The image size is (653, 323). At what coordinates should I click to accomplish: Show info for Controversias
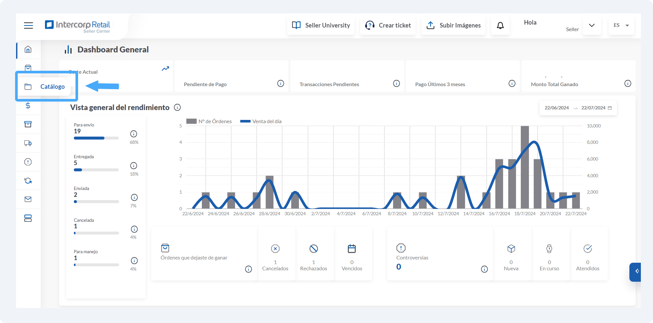tap(484, 269)
